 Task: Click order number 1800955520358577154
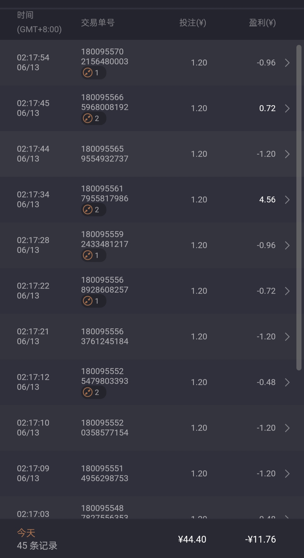click(104, 428)
